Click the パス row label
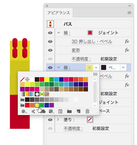This screenshot has width=137, height=145. click(x=68, y=24)
